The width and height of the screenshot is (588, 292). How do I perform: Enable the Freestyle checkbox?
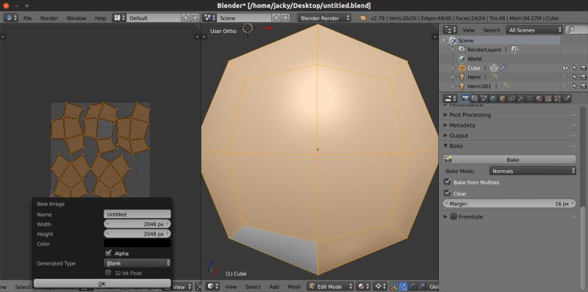coord(453,216)
